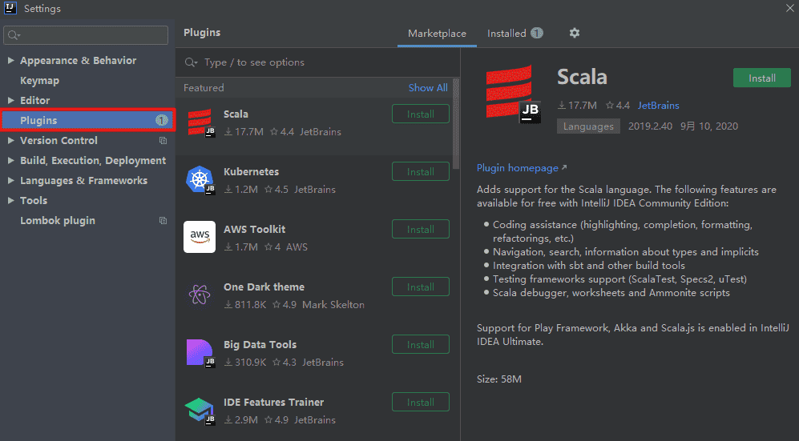This screenshot has width=799, height=441.
Task: Expand the Tools settings node
Action: point(10,200)
